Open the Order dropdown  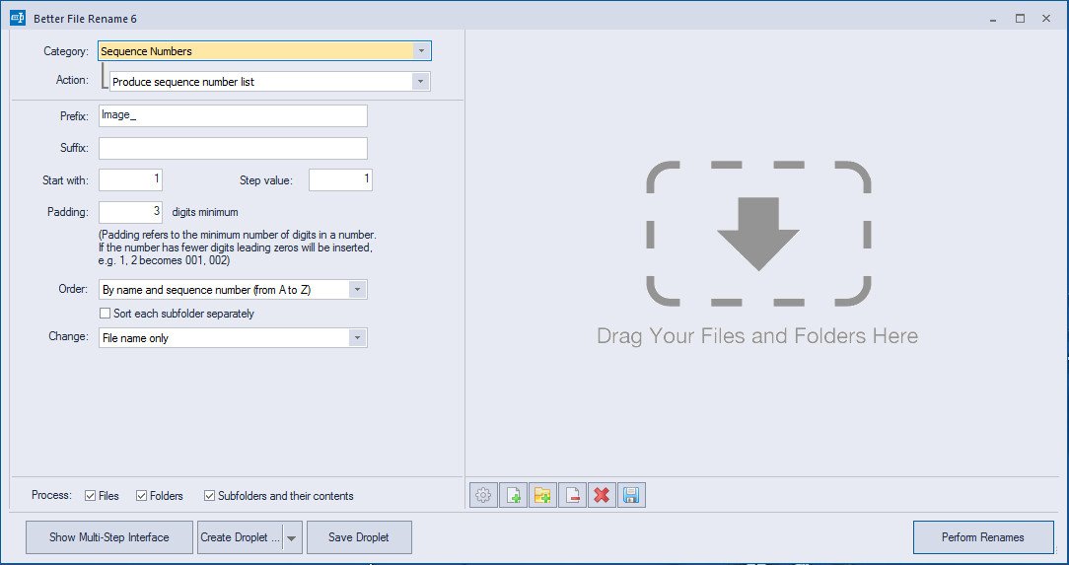358,290
